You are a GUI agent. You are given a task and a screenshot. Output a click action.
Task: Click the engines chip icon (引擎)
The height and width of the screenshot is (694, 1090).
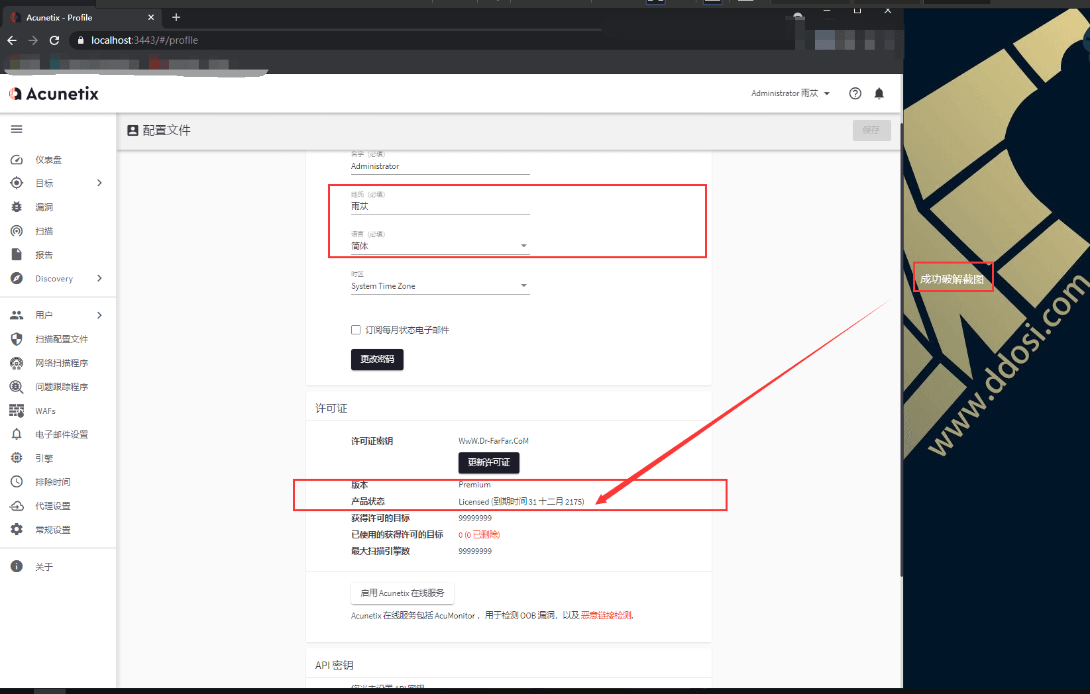pos(17,458)
